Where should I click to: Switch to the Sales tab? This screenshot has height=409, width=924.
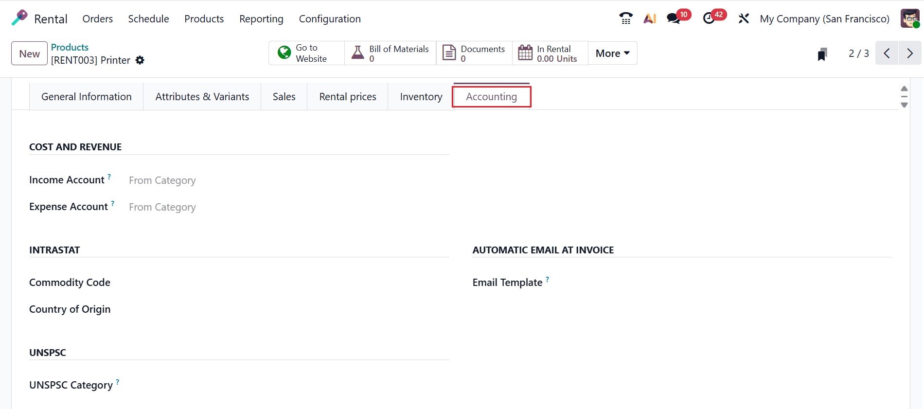click(x=284, y=96)
